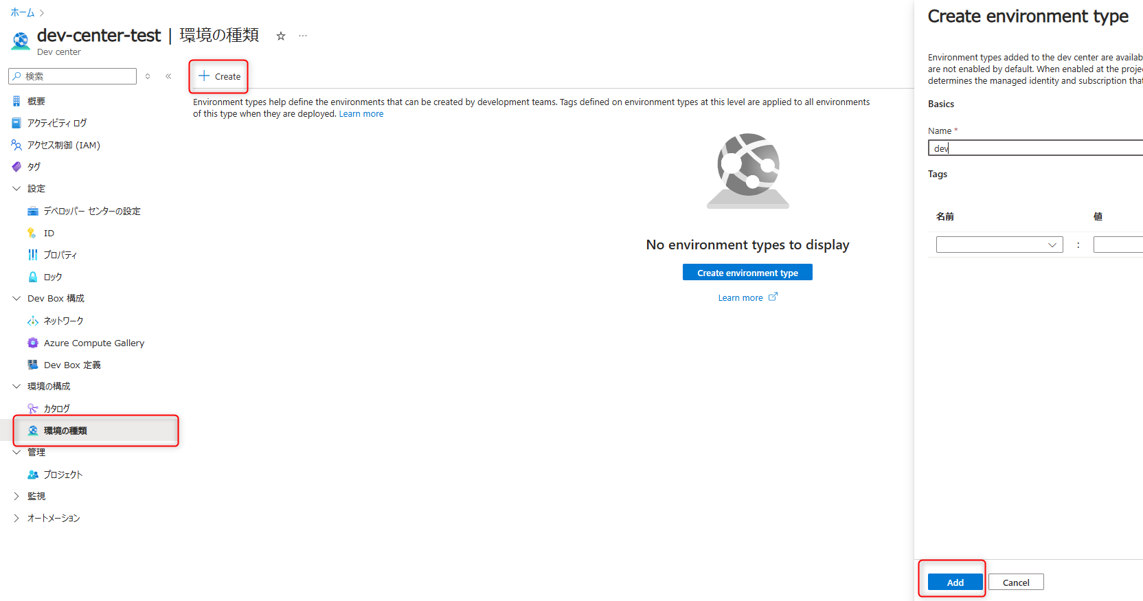Click the アクティビティ ログ icon
This screenshot has height=601, width=1143.
(x=16, y=123)
